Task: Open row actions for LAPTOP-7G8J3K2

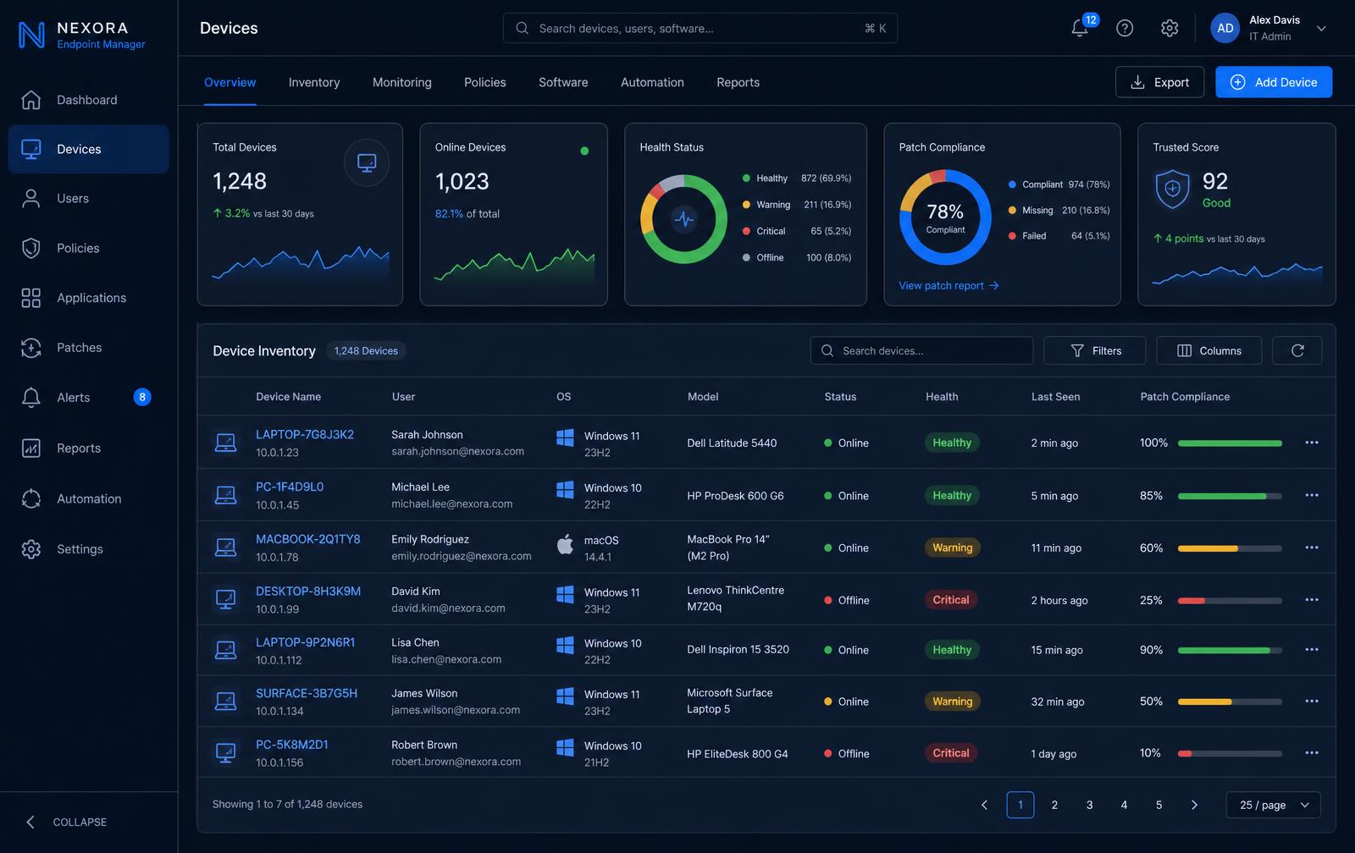Action: (1312, 443)
